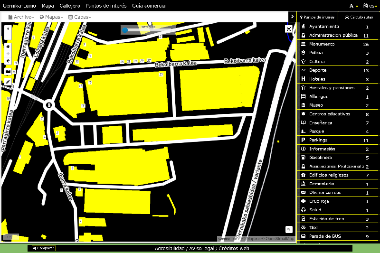
Task: Toggle Parkings category on map
Action: 318,140
